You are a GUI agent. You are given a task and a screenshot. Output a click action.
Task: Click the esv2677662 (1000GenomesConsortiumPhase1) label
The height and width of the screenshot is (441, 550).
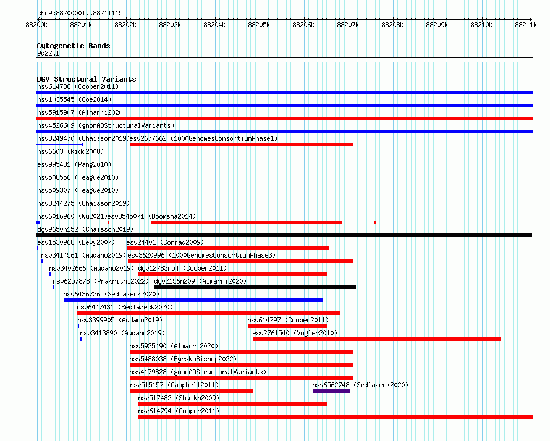coord(203,138)
